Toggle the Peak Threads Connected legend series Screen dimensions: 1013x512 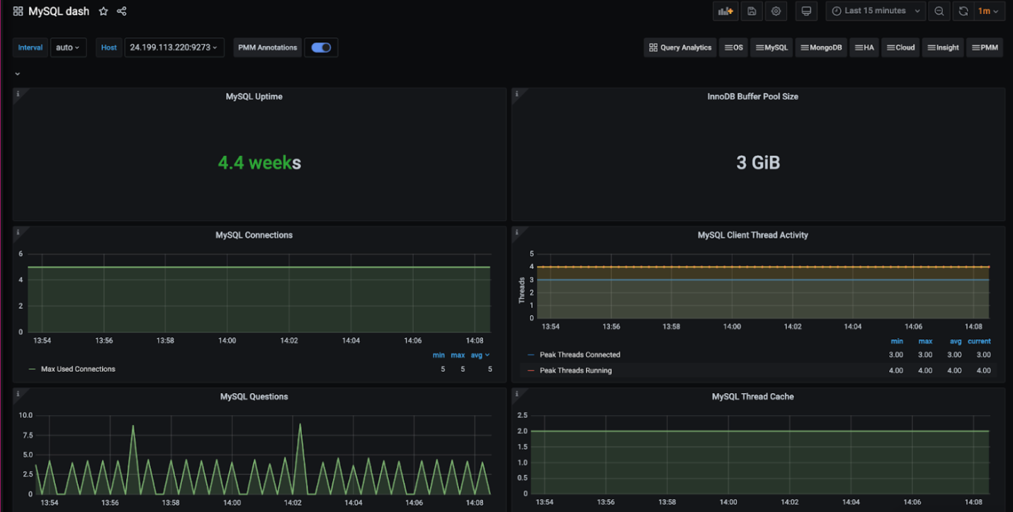tap(579, 355)
